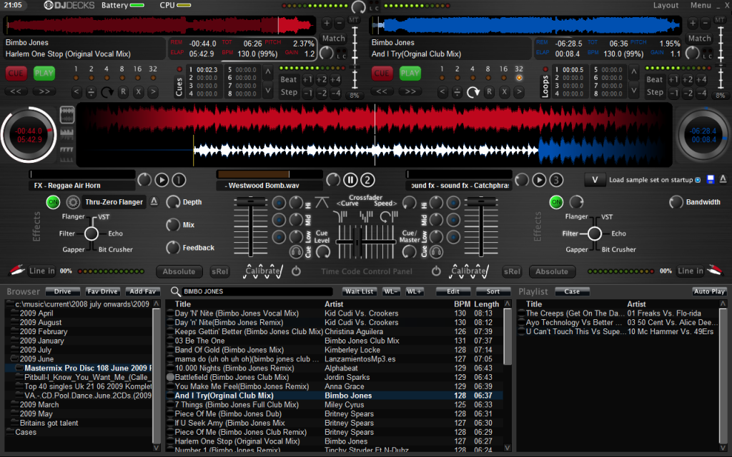Open left deck effect settings gear
The height and width of the screenshot is (457, 732).
tap(72, 202)
